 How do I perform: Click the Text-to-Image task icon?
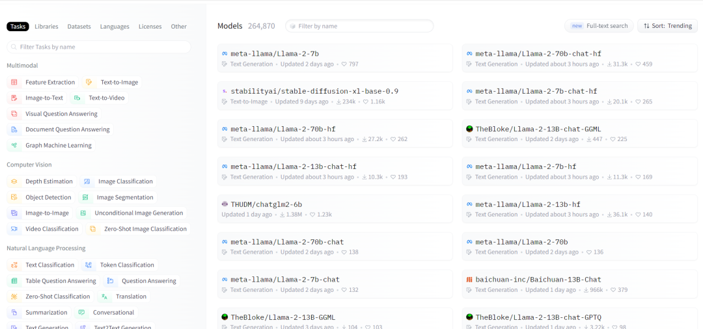pos(89,83)
